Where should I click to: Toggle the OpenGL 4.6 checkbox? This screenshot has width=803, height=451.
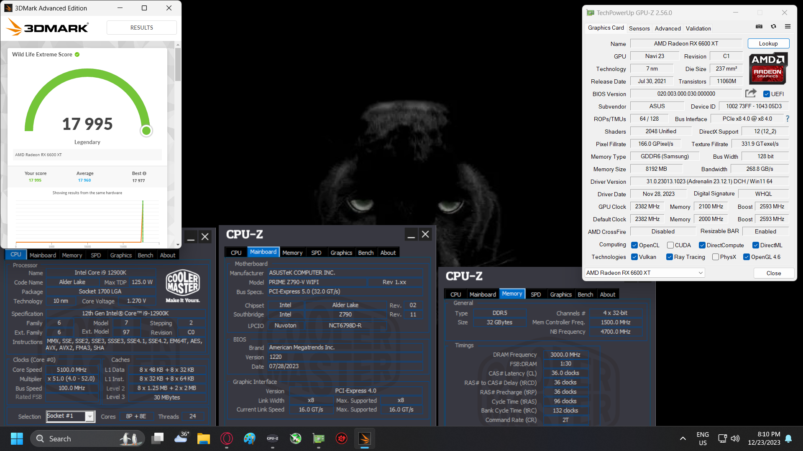(747, 257)
